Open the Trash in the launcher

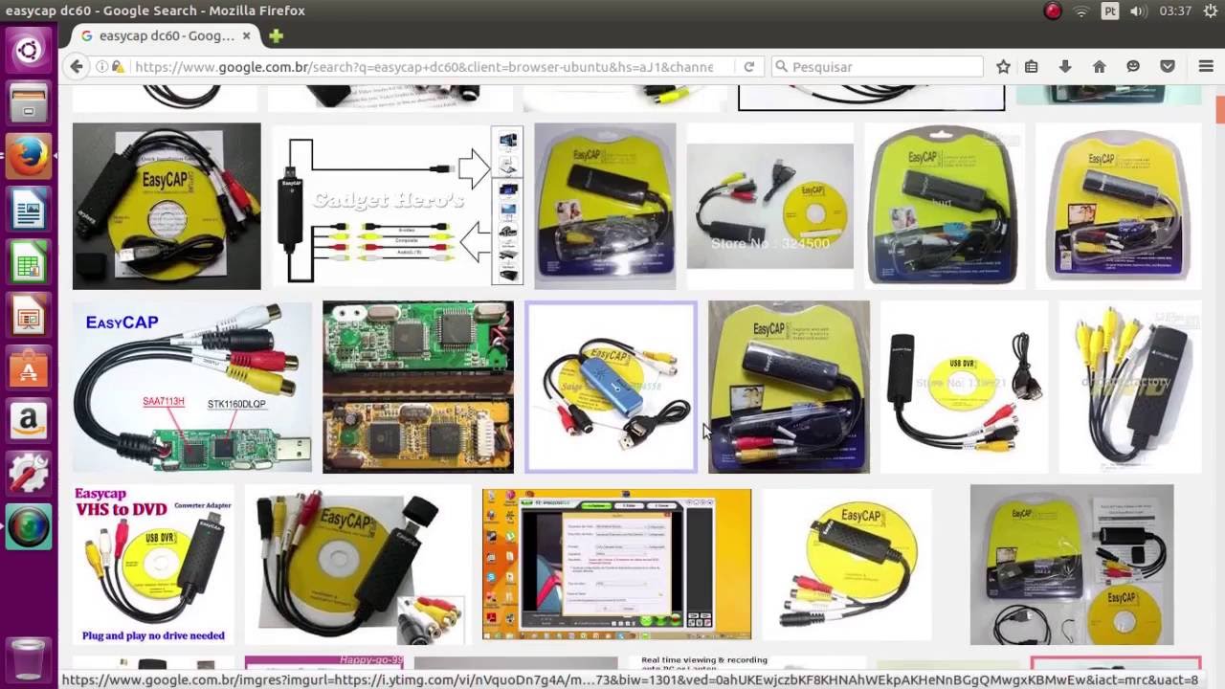pyautogui.click(x=28, y=658)
